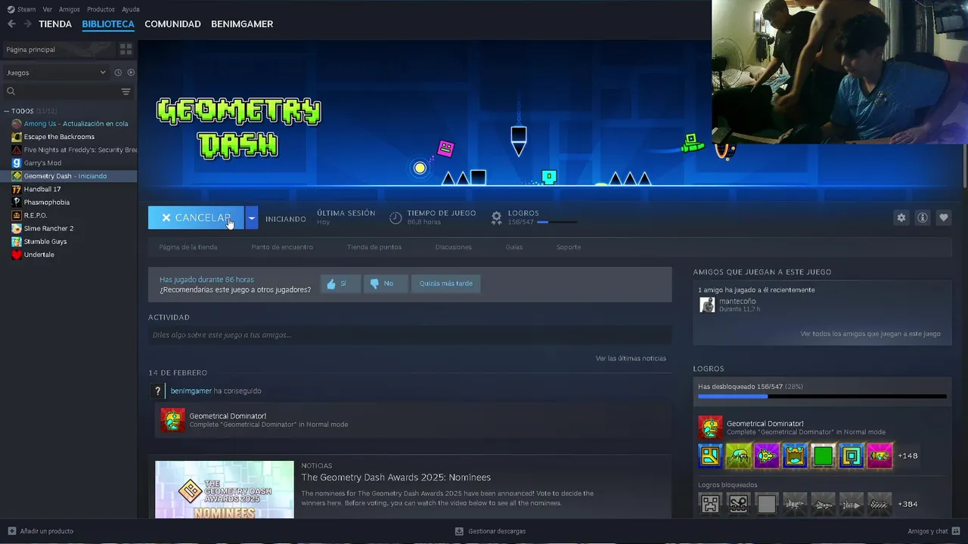Click the activity status input field
The image size is (968, 544).
click(410, 335)
